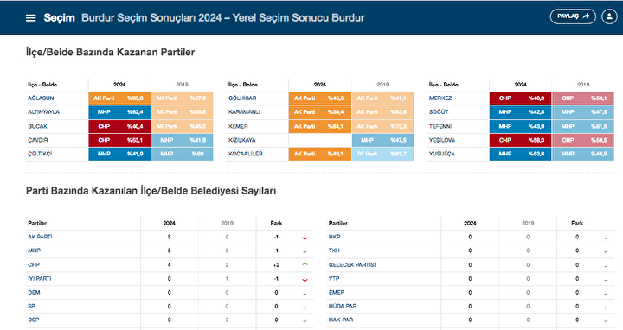Open the AĞLASUN district link
623x330 pixels.
[x=41, y=98]
